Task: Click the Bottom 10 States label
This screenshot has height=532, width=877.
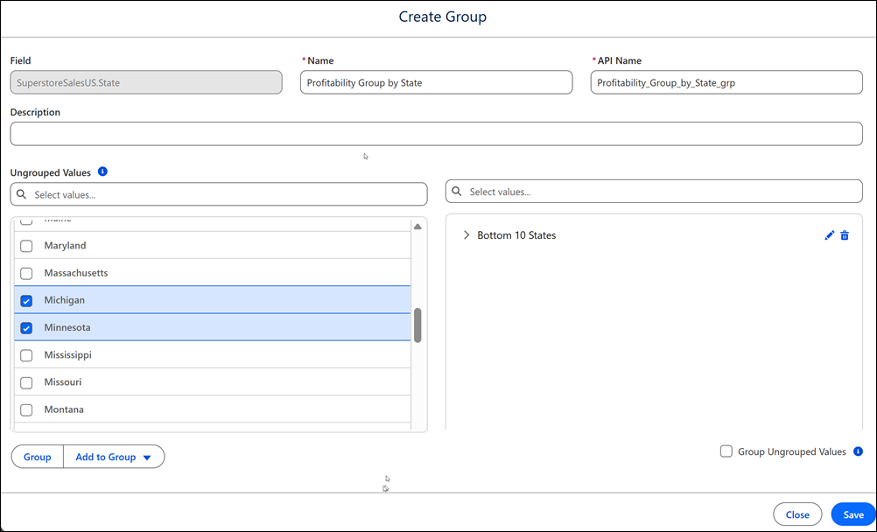Action: (516, 235)
